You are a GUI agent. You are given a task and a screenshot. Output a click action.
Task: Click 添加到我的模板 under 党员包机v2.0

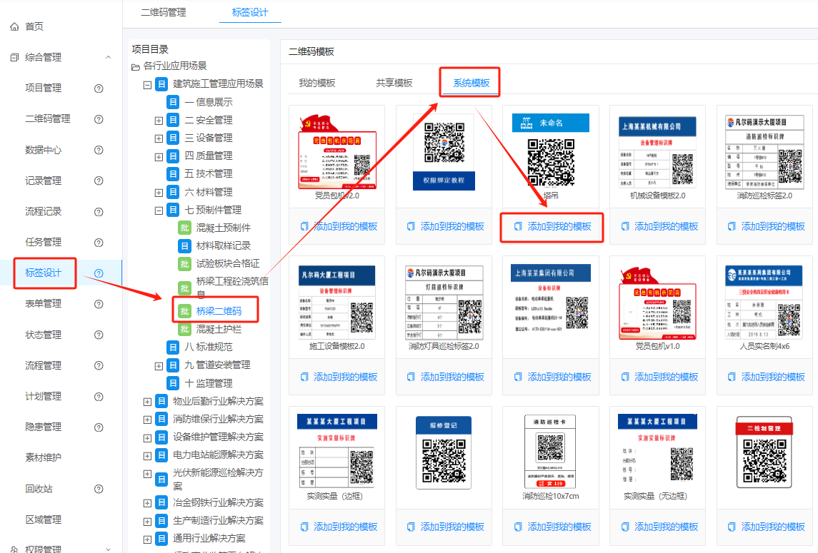(x=343, y=225)
